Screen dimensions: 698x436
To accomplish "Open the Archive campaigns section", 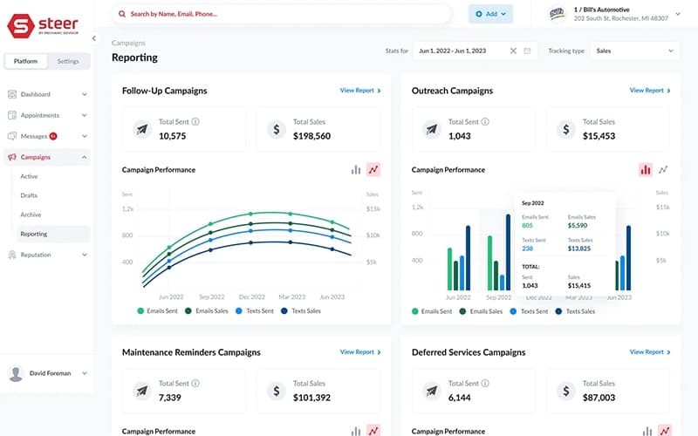I will point(31,215).
